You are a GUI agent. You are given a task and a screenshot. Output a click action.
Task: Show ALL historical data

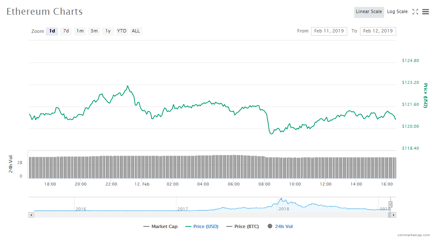(x=136, y=31)
